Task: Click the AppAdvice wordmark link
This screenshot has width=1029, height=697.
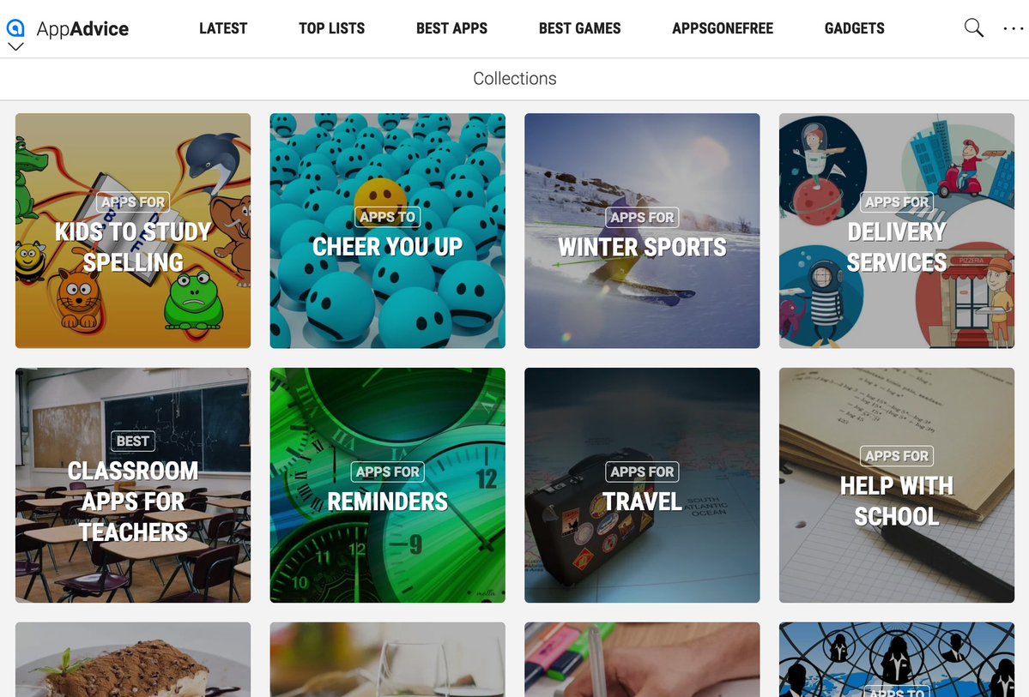Action: (x=82, y=29)
